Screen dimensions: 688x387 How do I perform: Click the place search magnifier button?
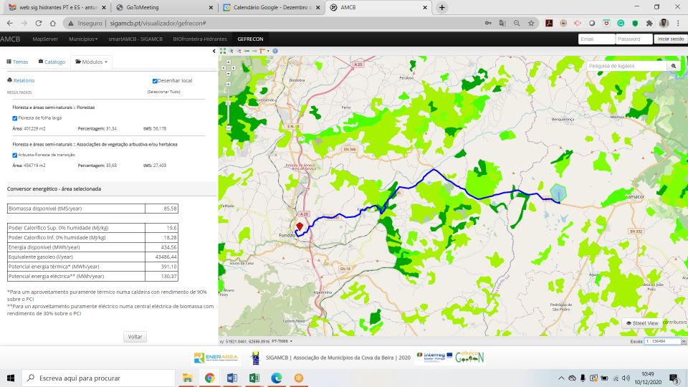tap(674, 66)
